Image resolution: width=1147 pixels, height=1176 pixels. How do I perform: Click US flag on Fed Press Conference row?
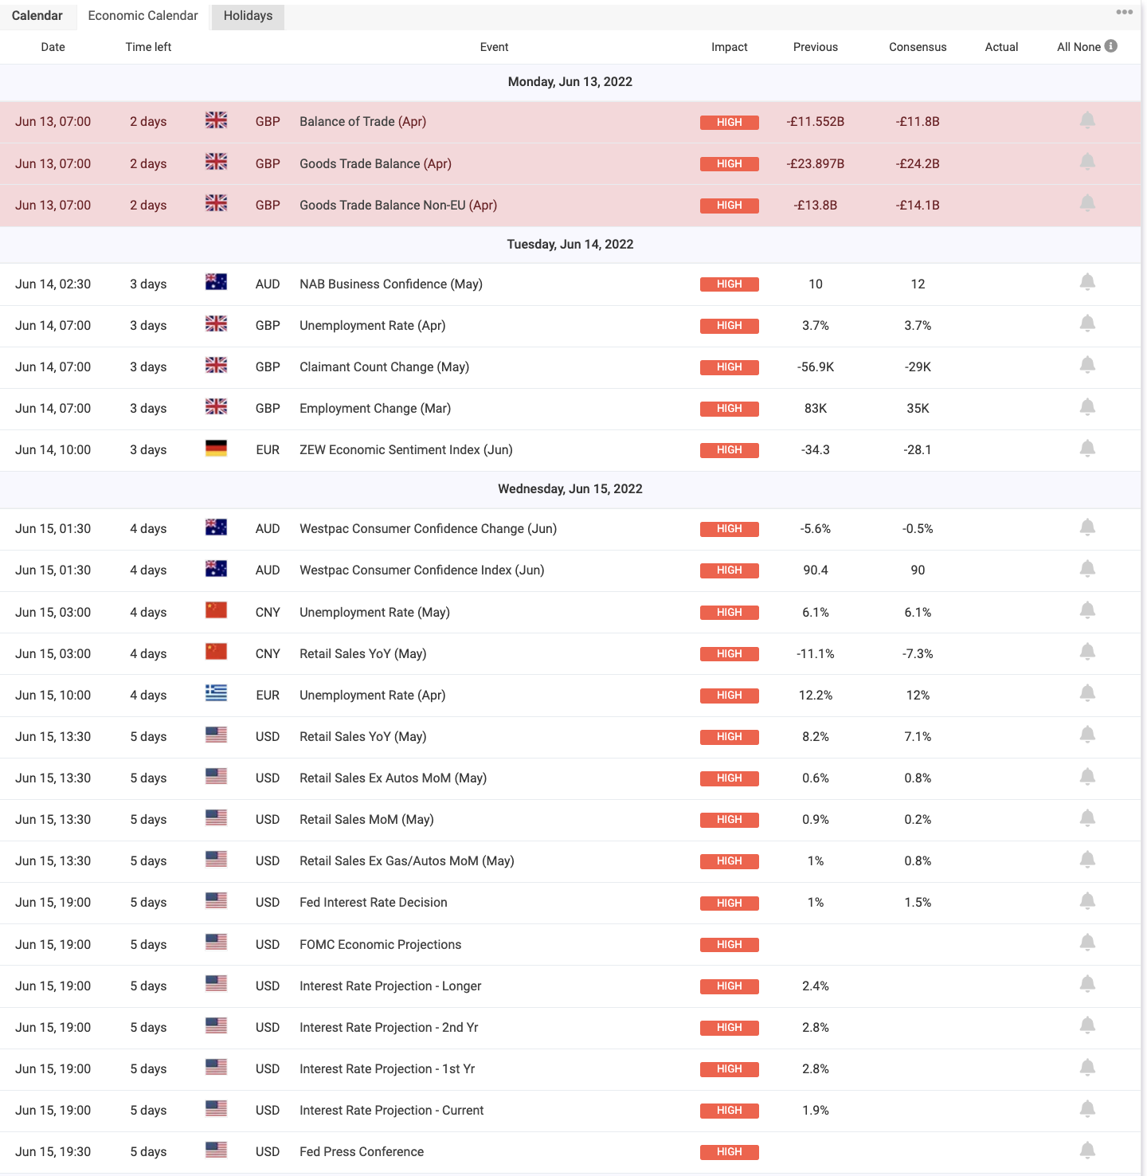(x=216, y=1151)
